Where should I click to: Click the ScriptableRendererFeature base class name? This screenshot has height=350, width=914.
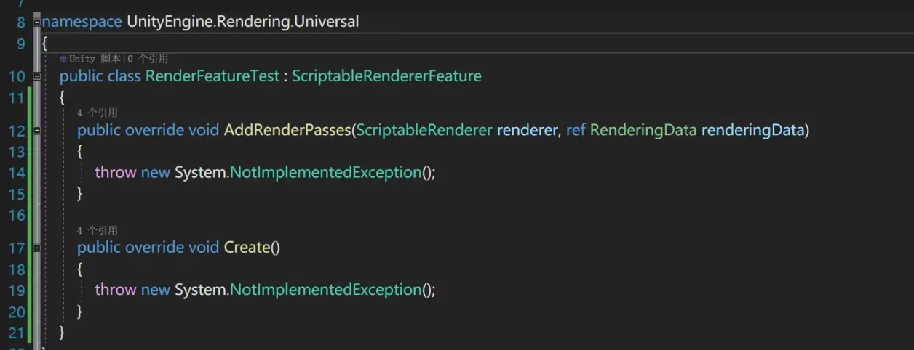coord(386,76)
